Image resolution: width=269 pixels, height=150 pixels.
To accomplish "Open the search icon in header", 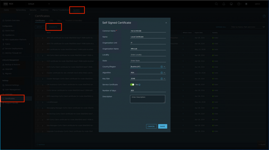I will pos(216,4).
